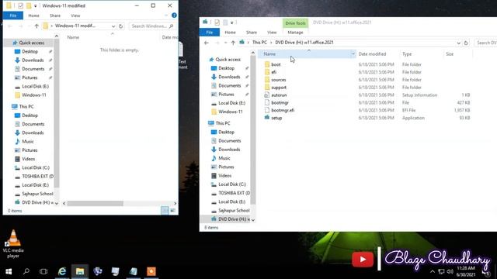This screenshot has height=279, width=497.
Task: Sort by Date modified column in DVD Drive window
Action: pyautogui.click(x=372, y=54)
